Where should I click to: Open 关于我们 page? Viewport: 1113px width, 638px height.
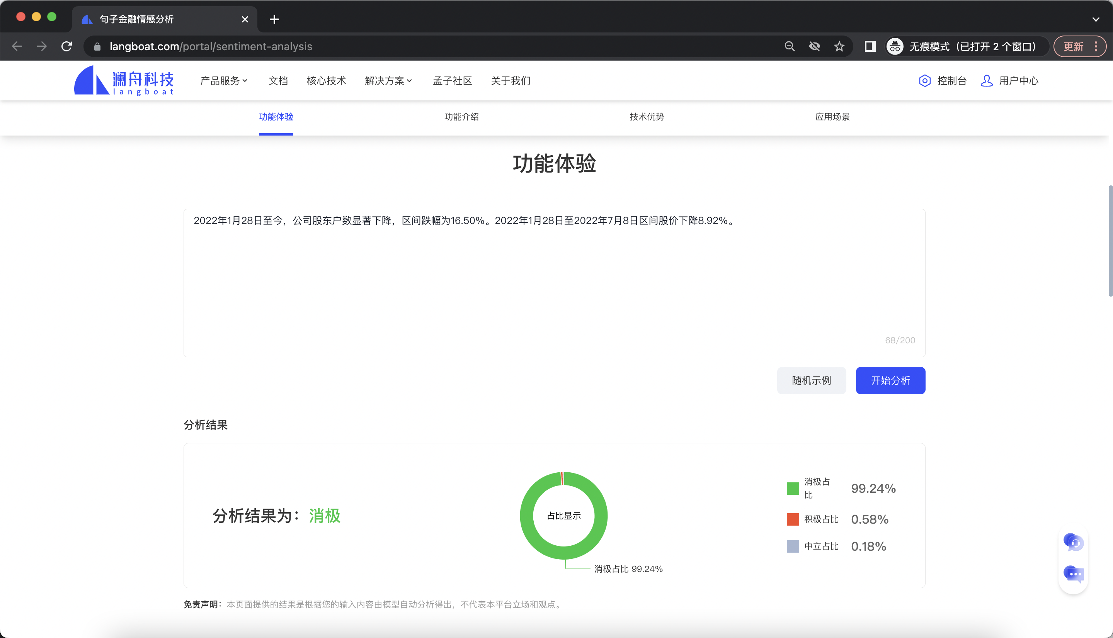tap(511, 81)
